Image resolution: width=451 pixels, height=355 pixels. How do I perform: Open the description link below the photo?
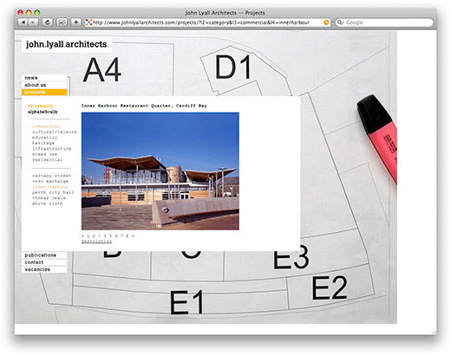[x=96, y=242]
